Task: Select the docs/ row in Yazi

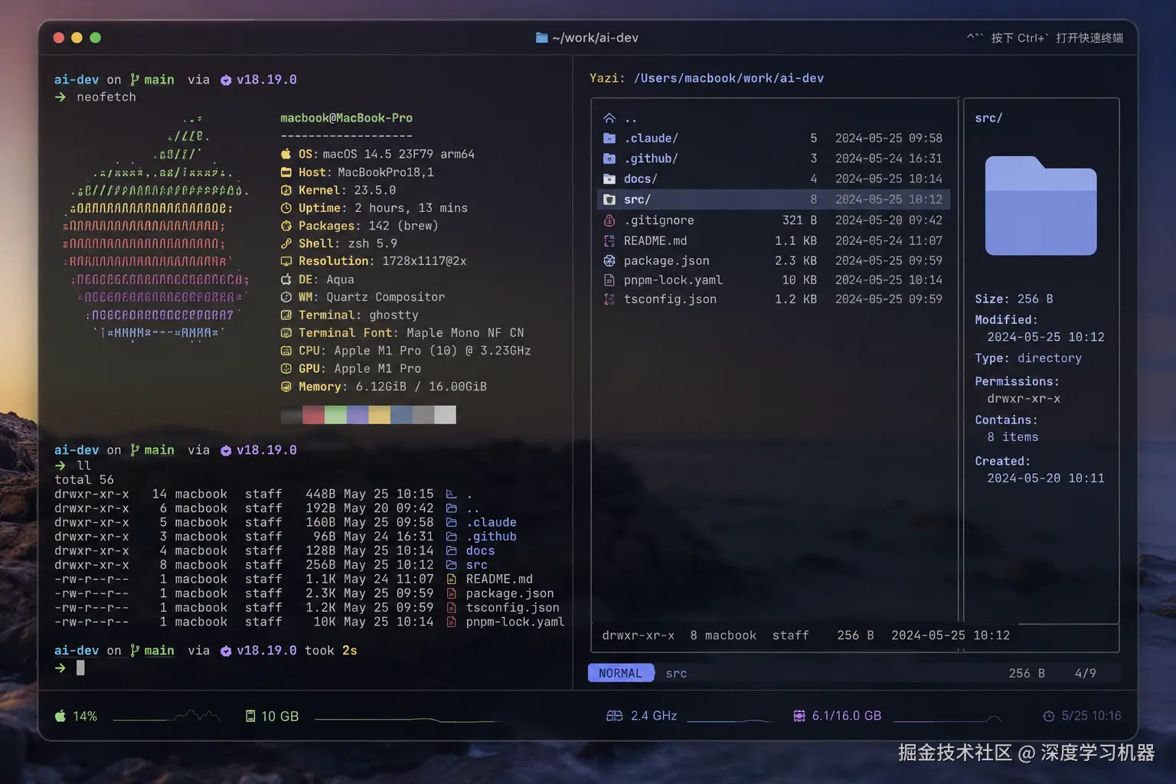Action: tap(773, 179)
